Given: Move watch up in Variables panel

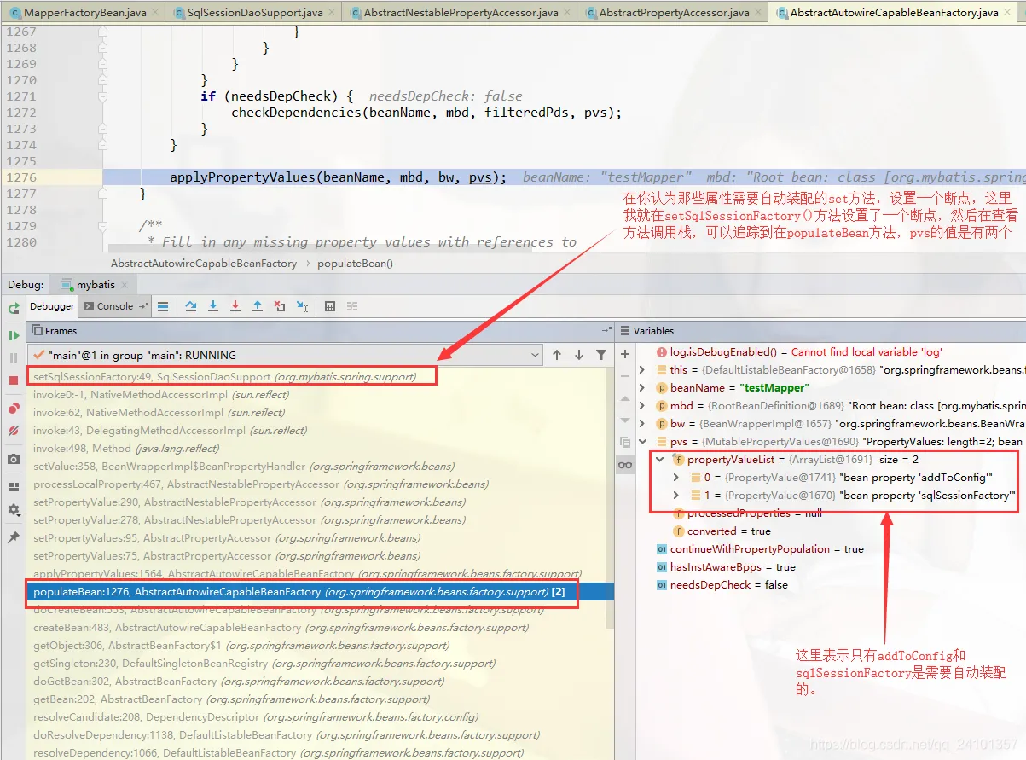Looking at the screenshot, I should pos(625,398).
